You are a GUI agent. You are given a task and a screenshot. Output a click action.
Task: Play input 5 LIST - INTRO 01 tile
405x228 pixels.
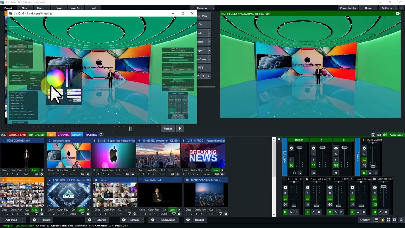222,170
